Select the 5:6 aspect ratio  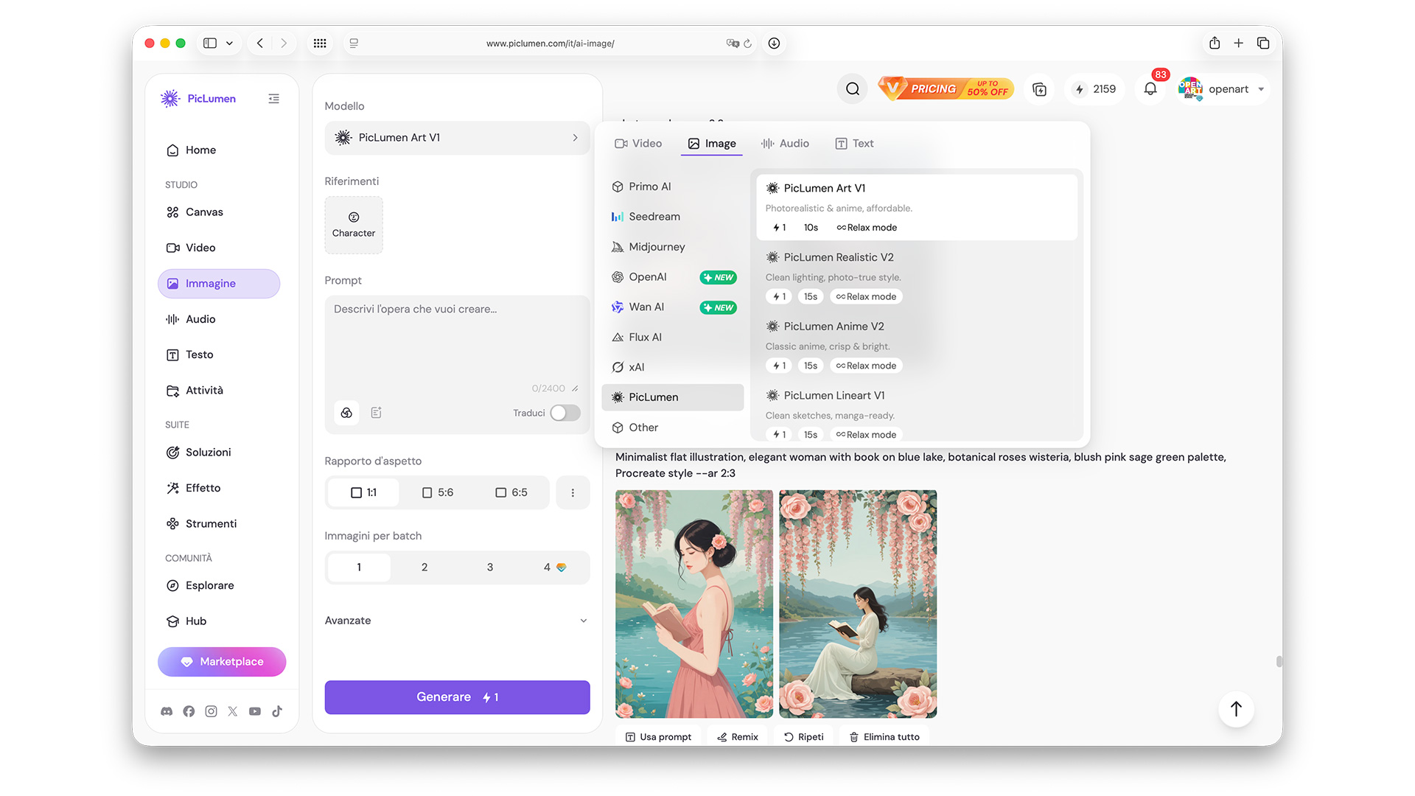[x=437, y=492]
